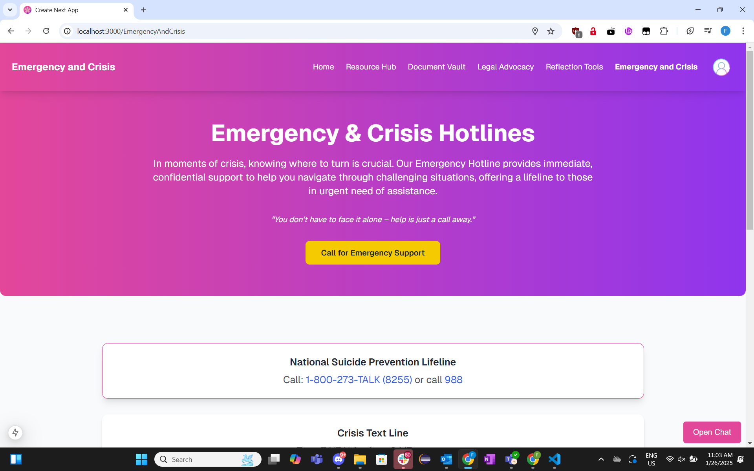Click the 1-800-273-TALK (8255) phone link
Image resolution: width=754 pixels, height=471 pixels.
pos(359,380)
